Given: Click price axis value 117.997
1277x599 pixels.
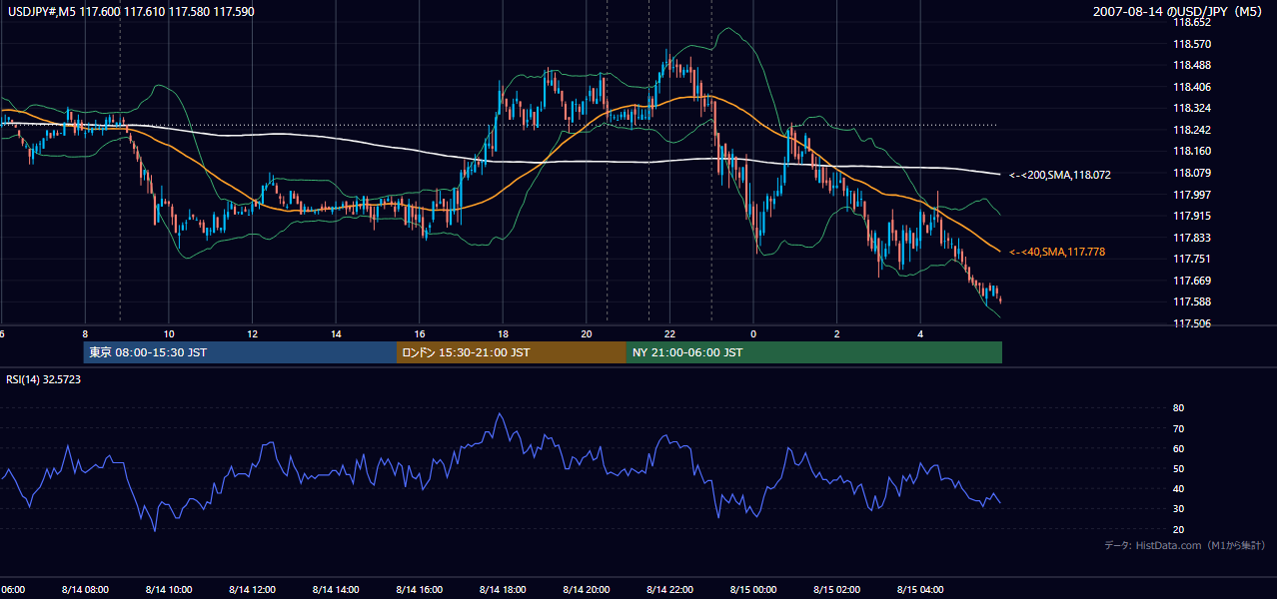Looking at the screenshot, I should click(x=1191, y=195).
